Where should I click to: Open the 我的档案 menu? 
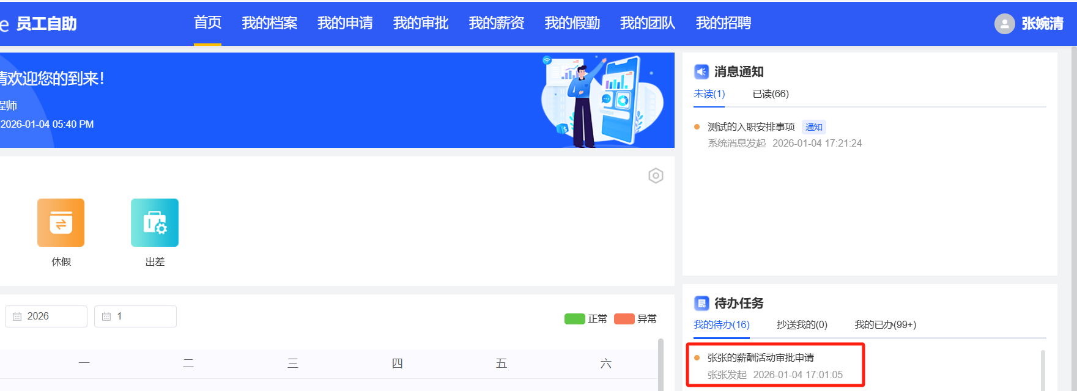click(x=270, y=23)
